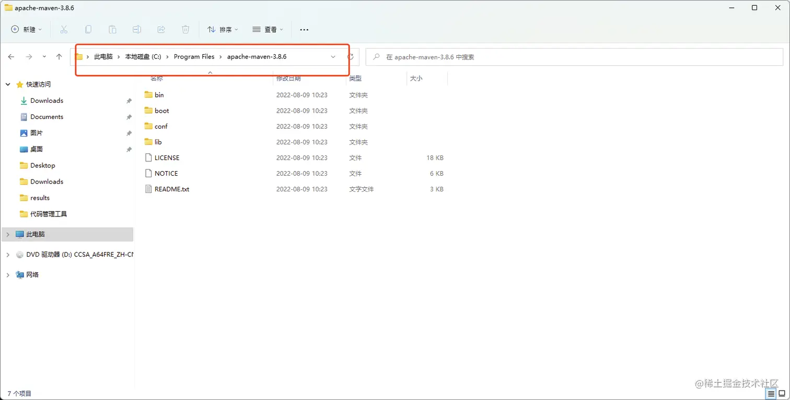This screenshot has height=400, width=790.
Task: Navigate to Program Files in the address bar
Action: click(194, 57)
